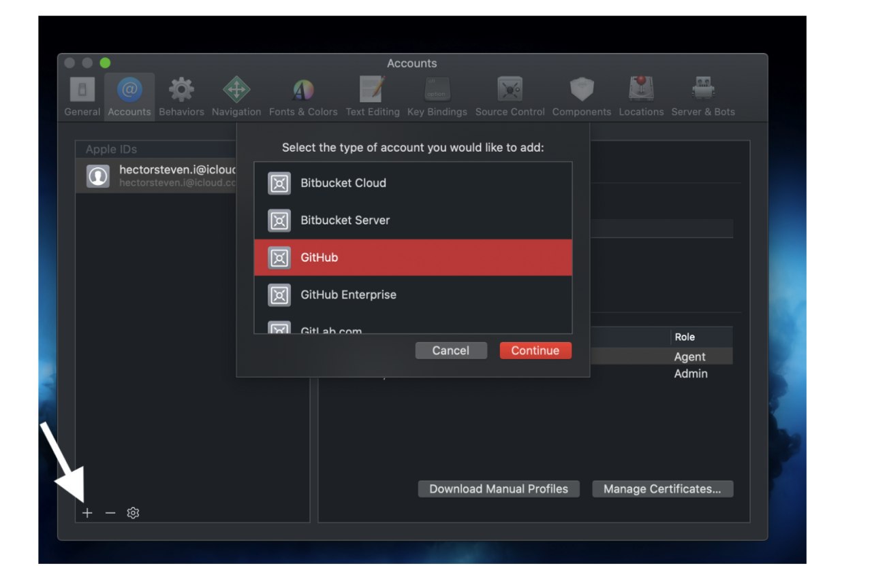
Task: Click the minus remove account button
Action: [110, 513]
